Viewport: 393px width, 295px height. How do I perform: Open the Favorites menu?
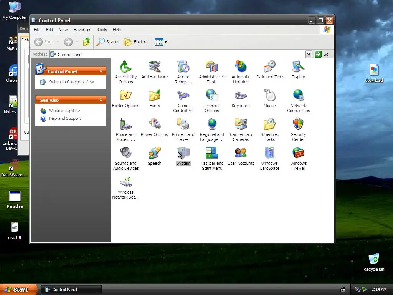pos(82,30)
